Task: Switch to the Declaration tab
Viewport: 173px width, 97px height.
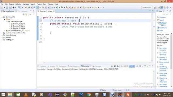Action: coord(61,66)
